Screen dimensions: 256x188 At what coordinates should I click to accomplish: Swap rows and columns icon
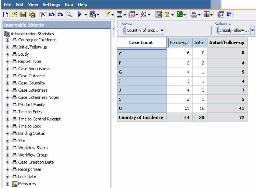[221, 15]
